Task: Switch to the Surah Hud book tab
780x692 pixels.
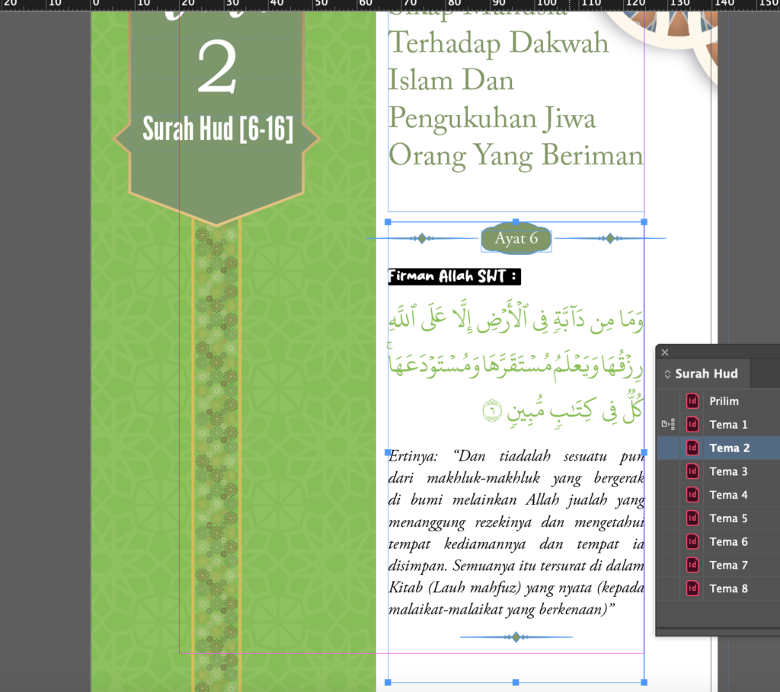Action: 705,374
